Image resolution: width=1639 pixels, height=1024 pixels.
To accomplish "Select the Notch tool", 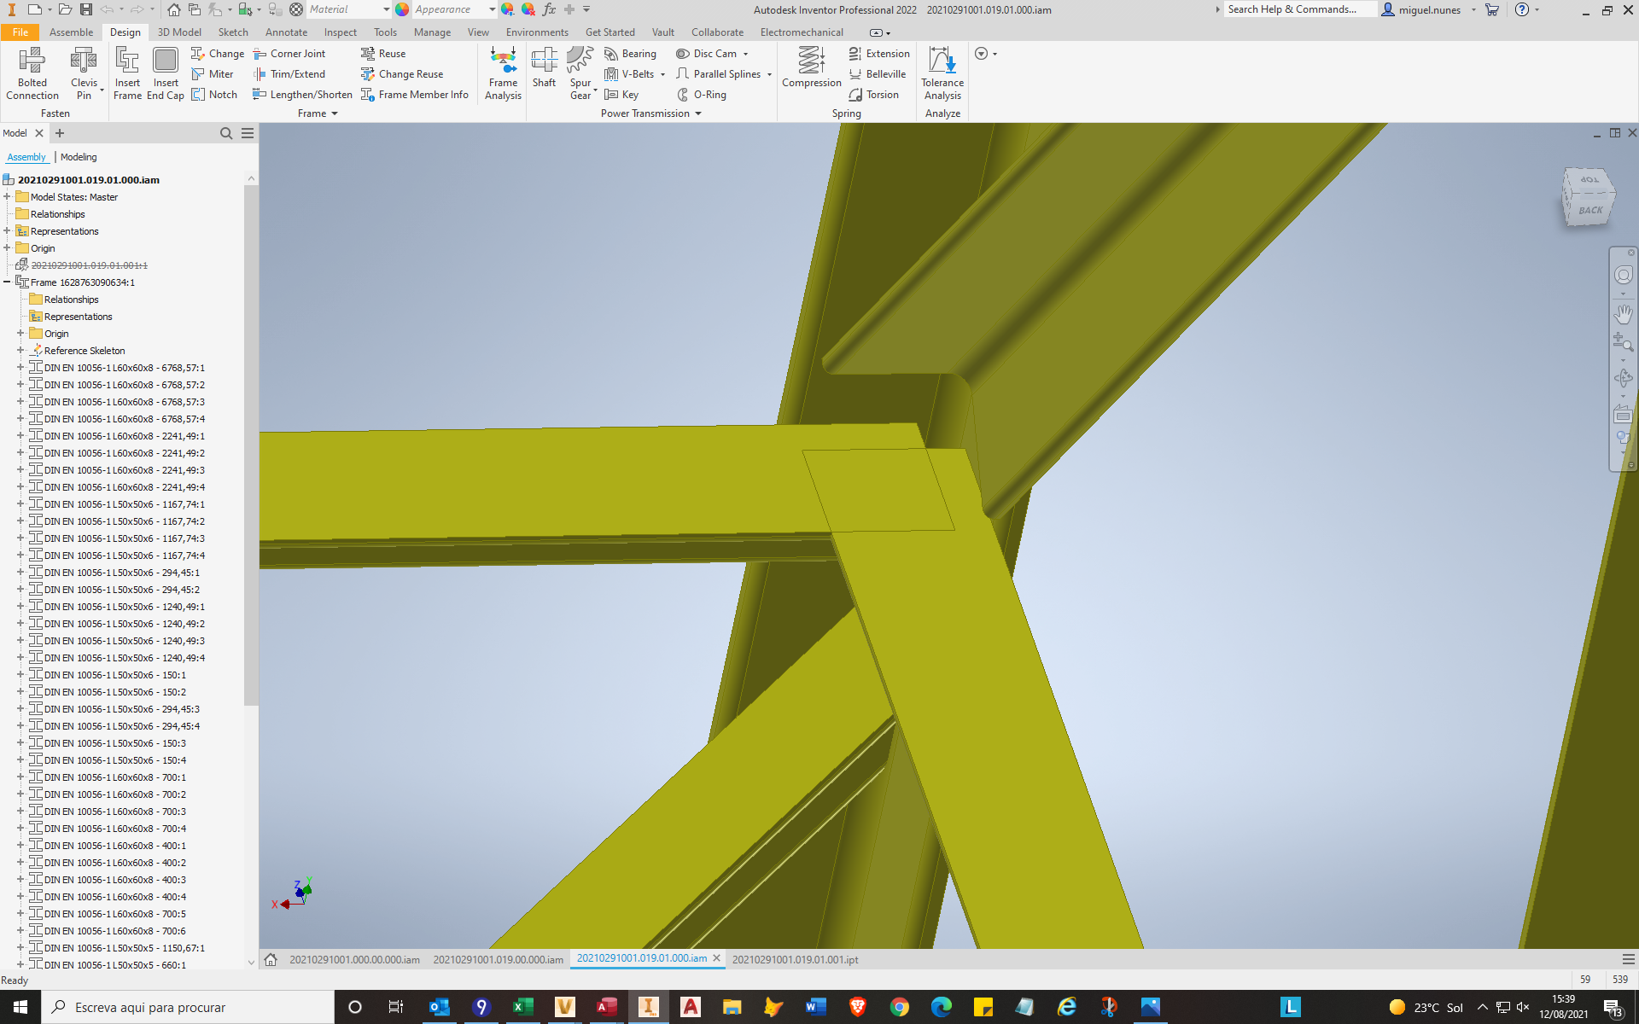I will coord(215,94).
